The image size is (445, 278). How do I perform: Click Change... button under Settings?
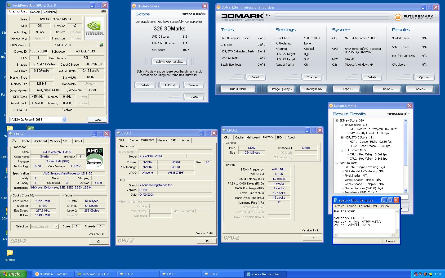(x=313, y=77)
